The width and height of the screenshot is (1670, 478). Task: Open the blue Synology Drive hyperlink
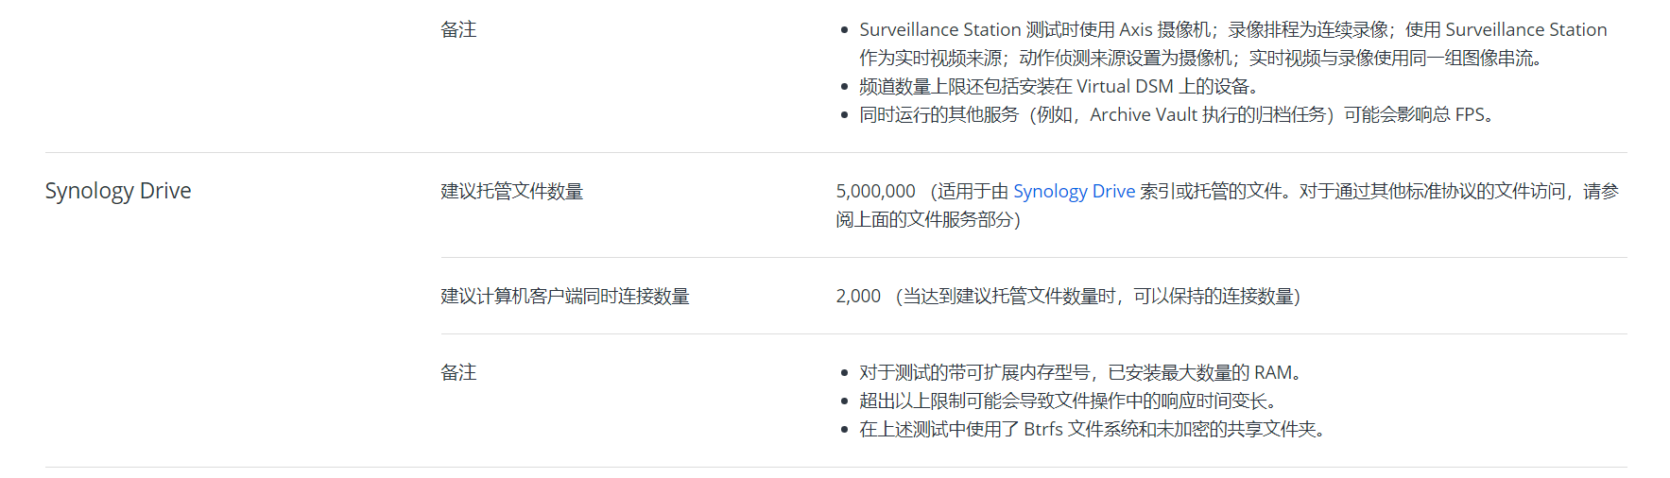click(1074, 192)
